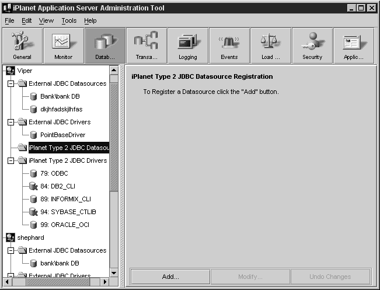Select the '84: DB2_CLI' tree row
This screenshot has height=290, width=380.
(x=58, y=186)
